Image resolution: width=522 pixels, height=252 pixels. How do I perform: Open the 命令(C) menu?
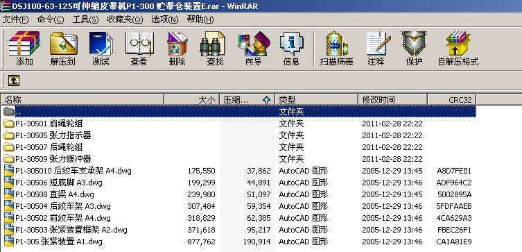pos(51,19)
